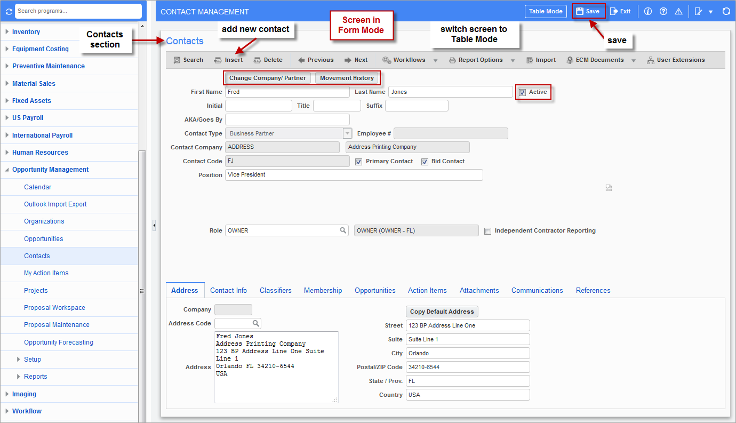Click the warning triangle icon
This screenshot has width=736, height=423.
(679, 11)
